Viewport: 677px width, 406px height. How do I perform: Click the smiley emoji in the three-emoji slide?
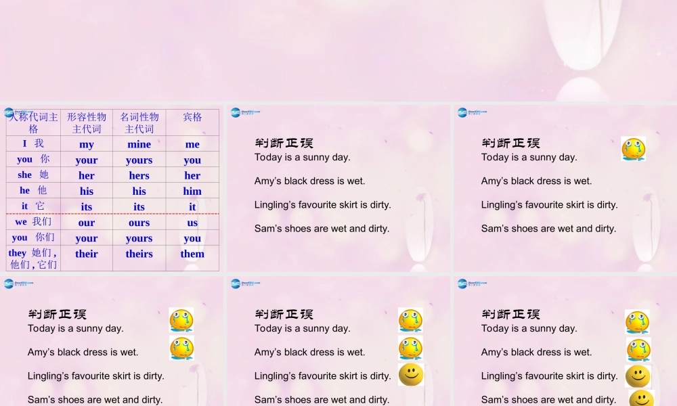point(411,374)
